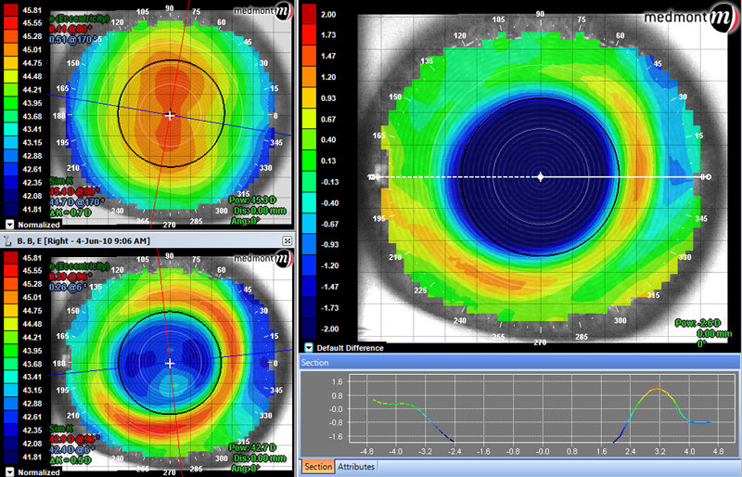Image resolution: width=742 pixels, height=477 pixels.
Task: Expand Normalized dropdown on top topography map
Action: (9, 225)
